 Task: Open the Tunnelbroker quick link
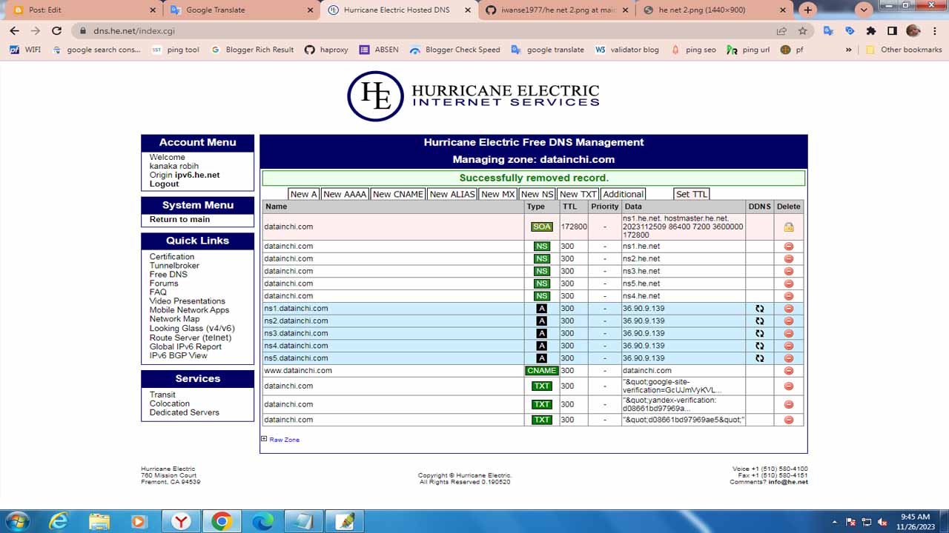[174, 266]
